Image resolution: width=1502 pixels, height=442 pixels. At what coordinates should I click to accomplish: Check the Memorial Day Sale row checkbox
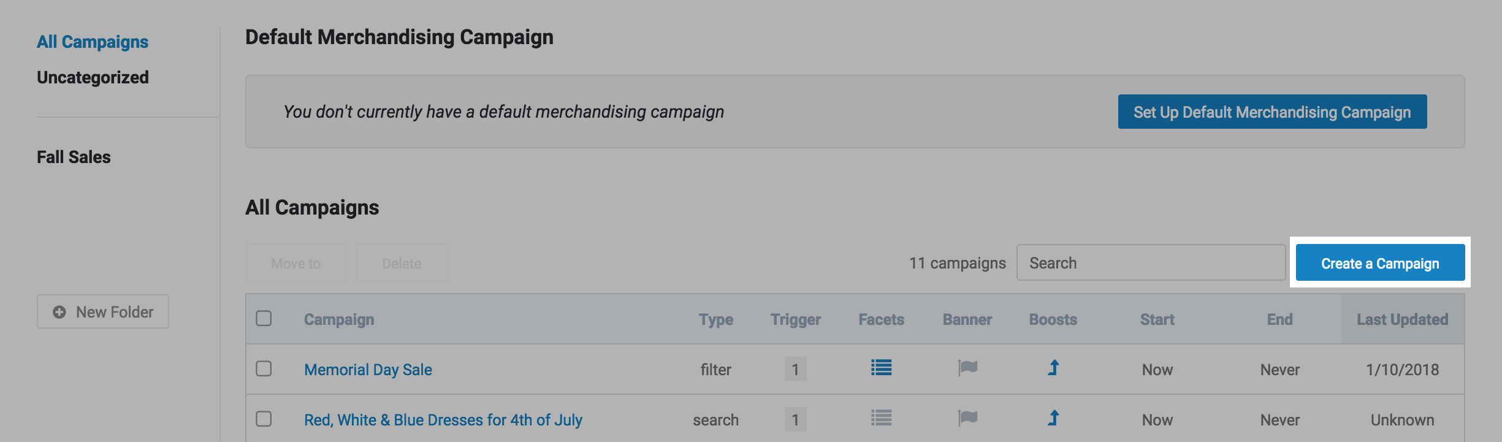(264, 368)
